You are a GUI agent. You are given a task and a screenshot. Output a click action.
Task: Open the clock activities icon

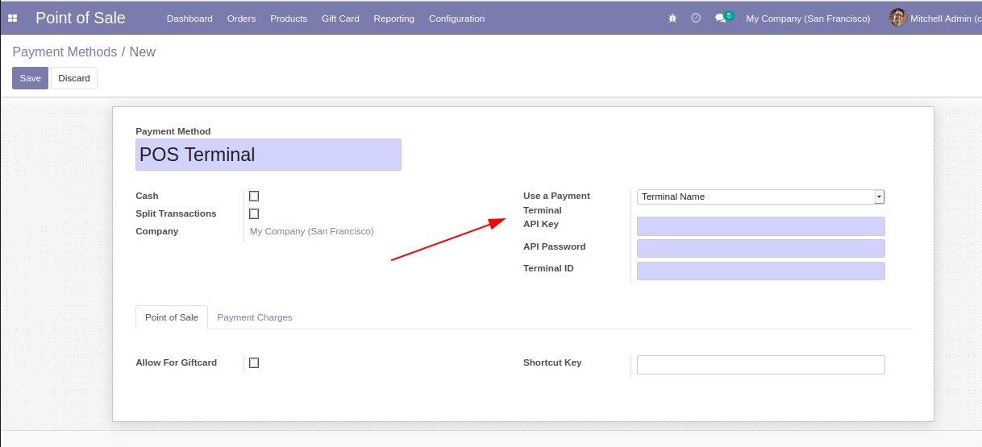pyautogui.click(x=696, y=18)
